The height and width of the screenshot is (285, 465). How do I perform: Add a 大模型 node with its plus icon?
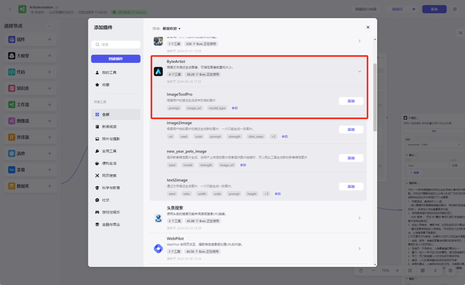click(50, 56)
